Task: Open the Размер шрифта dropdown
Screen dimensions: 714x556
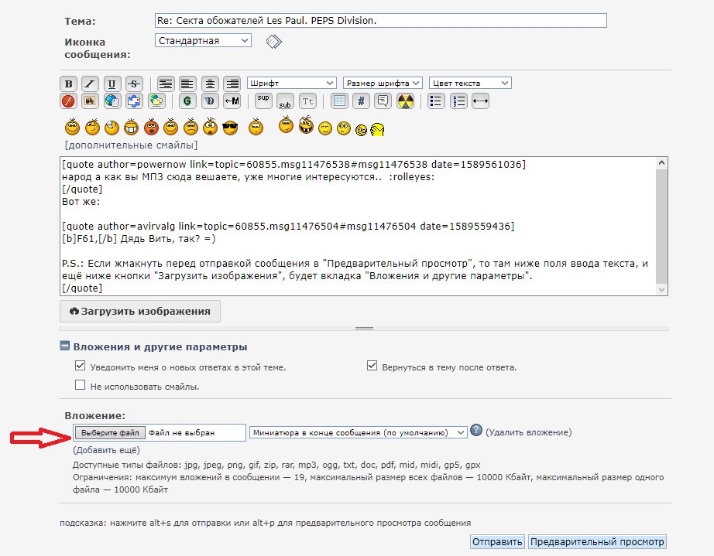Action: point(383,84)
